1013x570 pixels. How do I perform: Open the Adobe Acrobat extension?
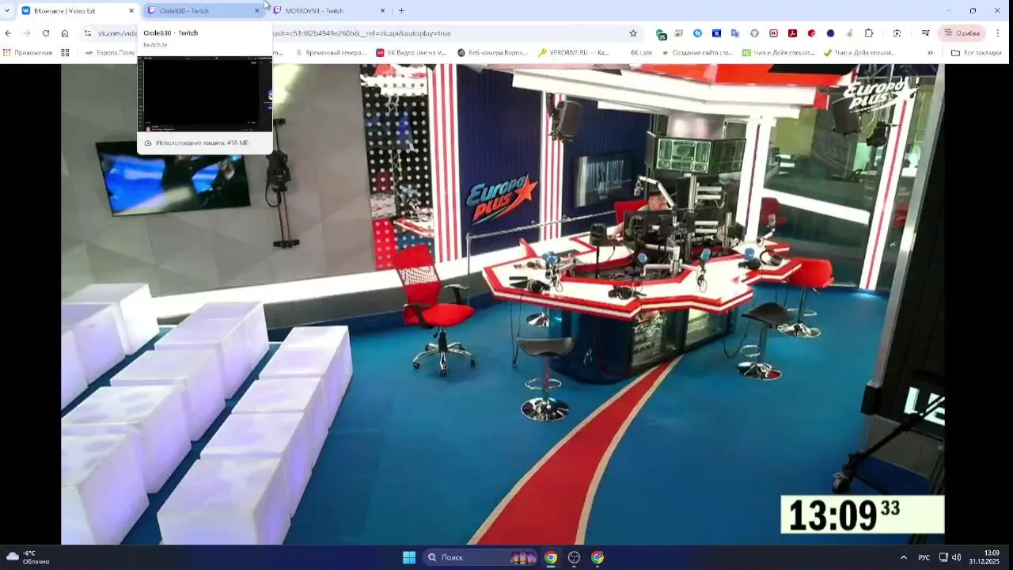click(792, 33)
